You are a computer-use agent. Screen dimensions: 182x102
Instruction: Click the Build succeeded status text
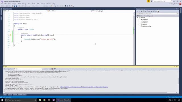coord(7,97)
